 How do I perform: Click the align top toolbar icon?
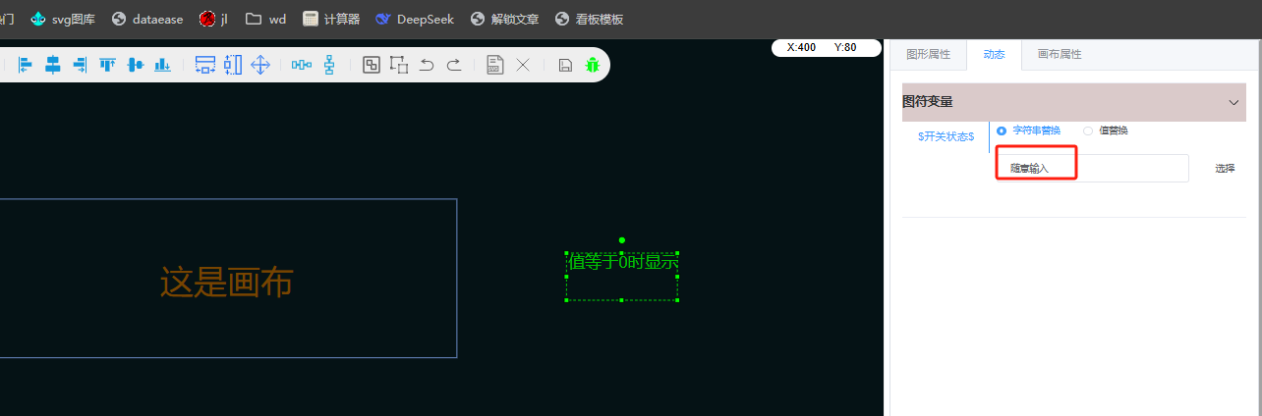107,65
